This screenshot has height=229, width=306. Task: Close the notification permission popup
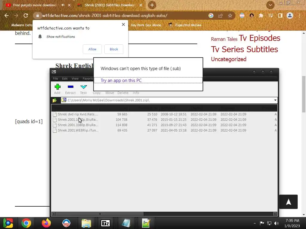point(123,24)
